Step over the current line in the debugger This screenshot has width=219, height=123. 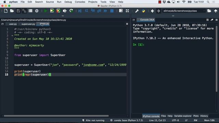(87, 11)
